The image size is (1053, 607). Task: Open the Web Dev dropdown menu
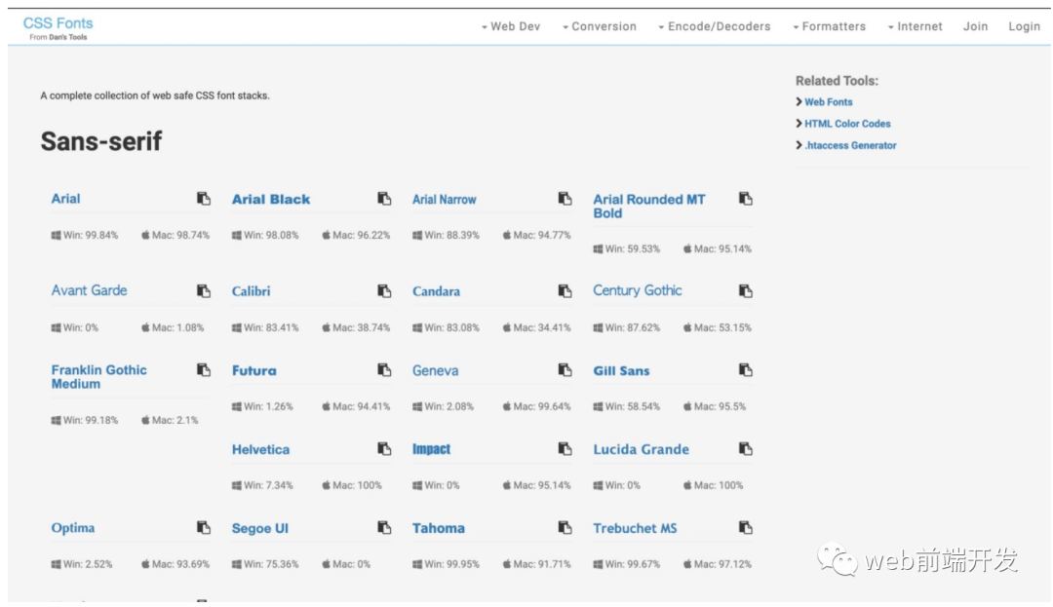point(511,26)
